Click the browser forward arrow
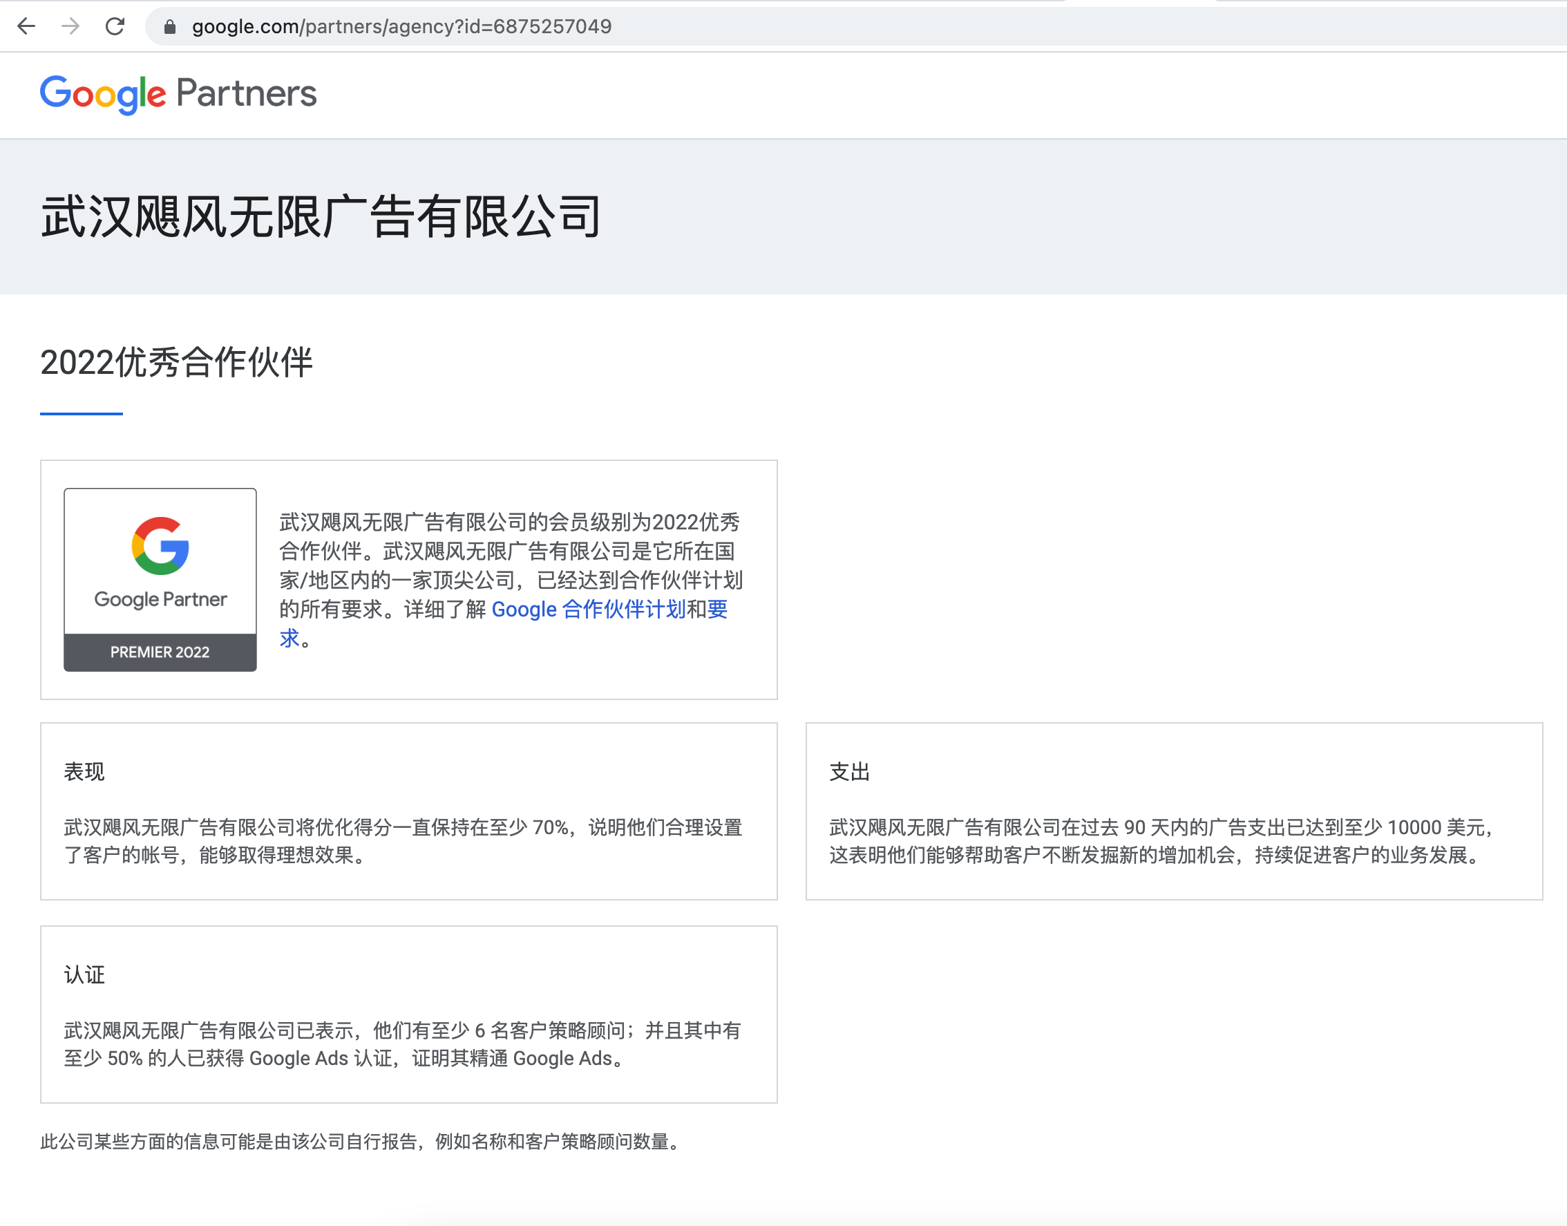The width and height of the screenshot is (1567, 1226). [x=70, y=26]
